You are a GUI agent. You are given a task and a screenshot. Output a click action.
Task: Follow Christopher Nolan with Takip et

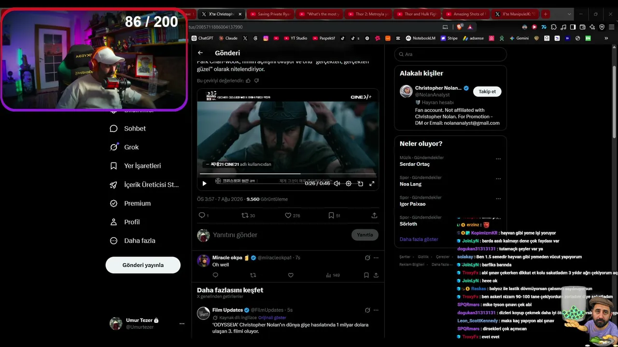487,92
